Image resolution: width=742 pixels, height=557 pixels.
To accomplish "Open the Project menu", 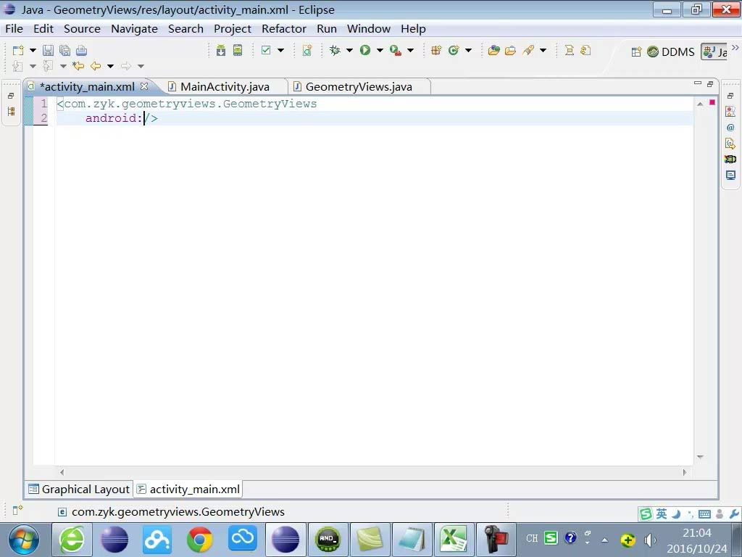I will 233,29.
